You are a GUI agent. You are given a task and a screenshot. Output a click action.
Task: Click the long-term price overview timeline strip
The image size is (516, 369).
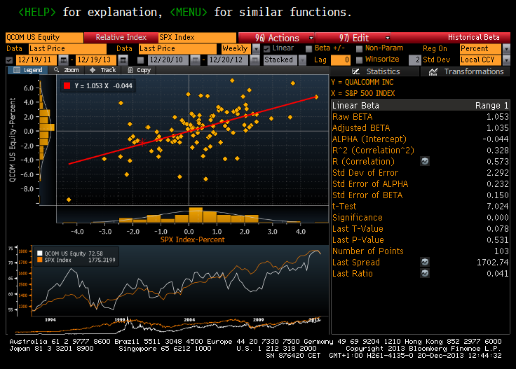[168, 326]
